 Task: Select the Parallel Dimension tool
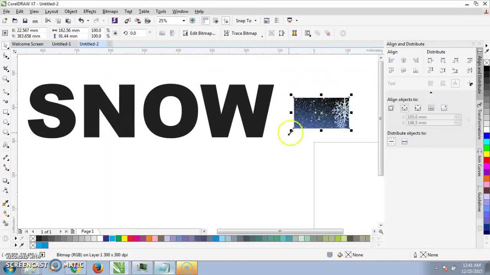(5, 157)
